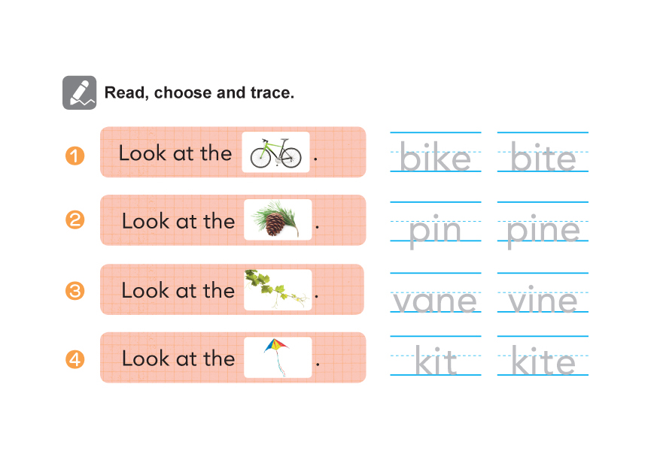Select the traceable word "pin"
This screenshot has height=460, width=657.
[435, 230]
